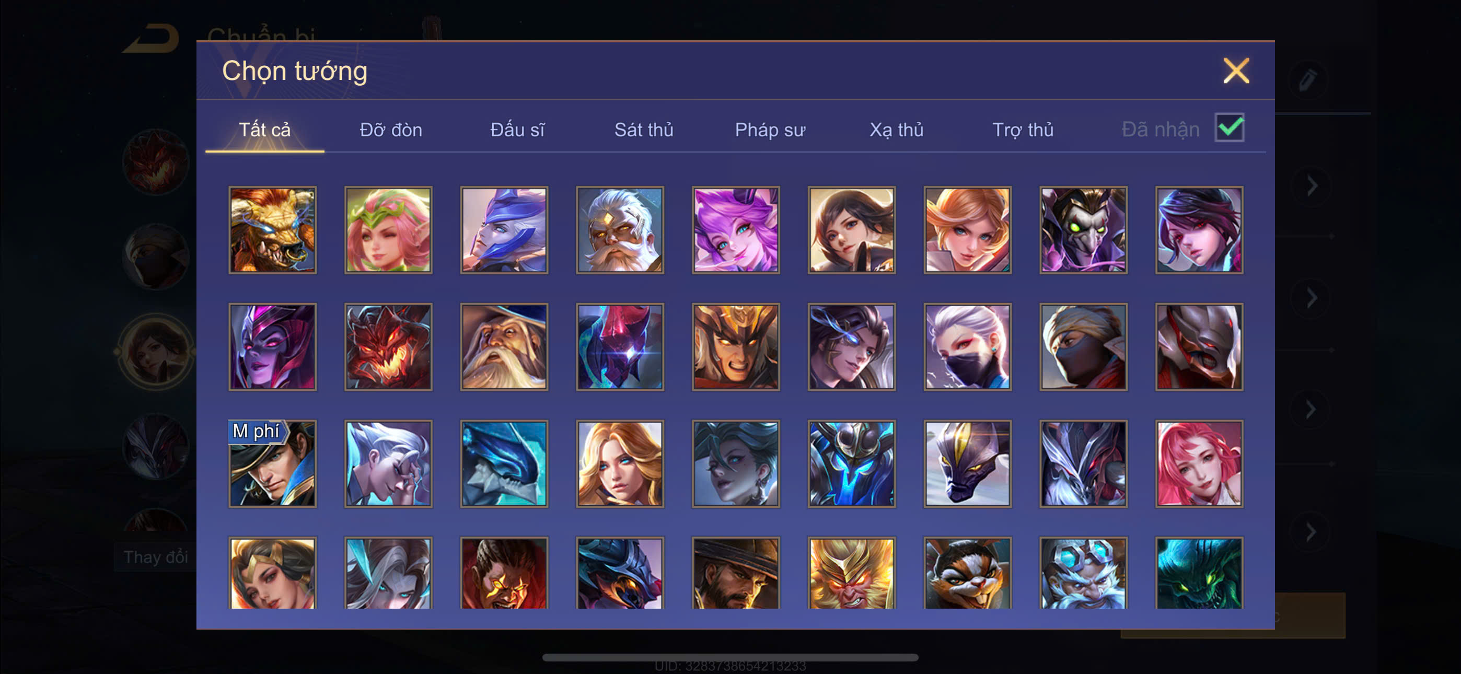Filter heroes by Xạ thủ
Viewport: 1461px width, 674px height.
point(896,130)
